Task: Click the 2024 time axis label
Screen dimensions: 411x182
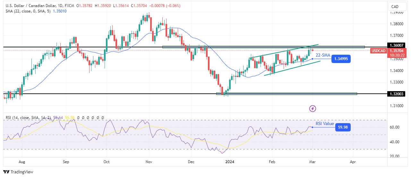Action: tap(230, 162)
